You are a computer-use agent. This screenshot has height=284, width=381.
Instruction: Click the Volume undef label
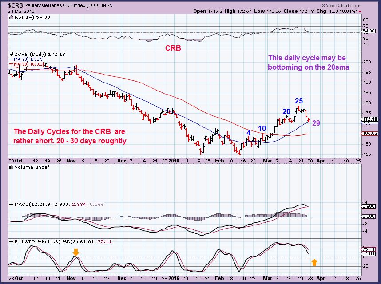coord(32,167)
